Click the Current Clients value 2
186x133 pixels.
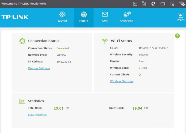click(x=140, y=75)
